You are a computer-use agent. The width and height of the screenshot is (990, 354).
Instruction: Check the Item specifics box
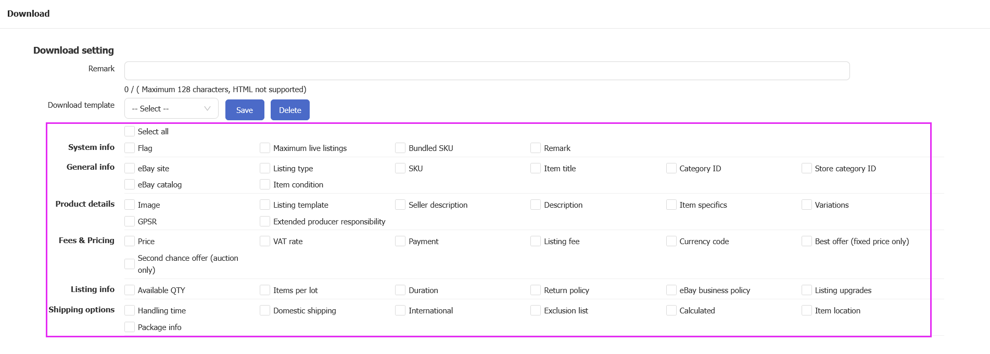[671, 205]
